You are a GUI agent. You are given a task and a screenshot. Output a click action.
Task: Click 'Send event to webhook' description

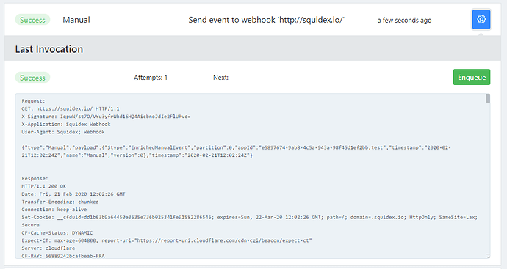[267, 20]
